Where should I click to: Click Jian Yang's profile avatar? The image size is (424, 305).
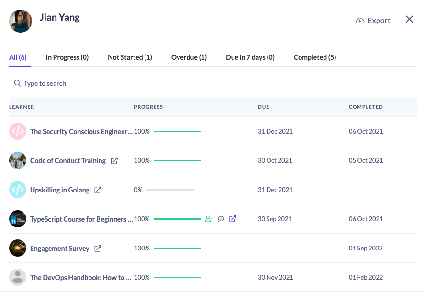tap(21, 21)
